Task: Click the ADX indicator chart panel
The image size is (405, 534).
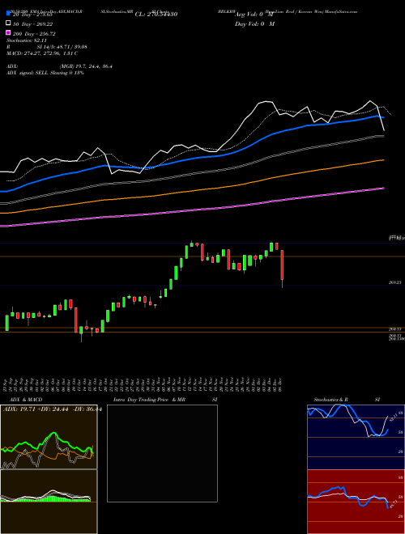Action: pos(49,437)
